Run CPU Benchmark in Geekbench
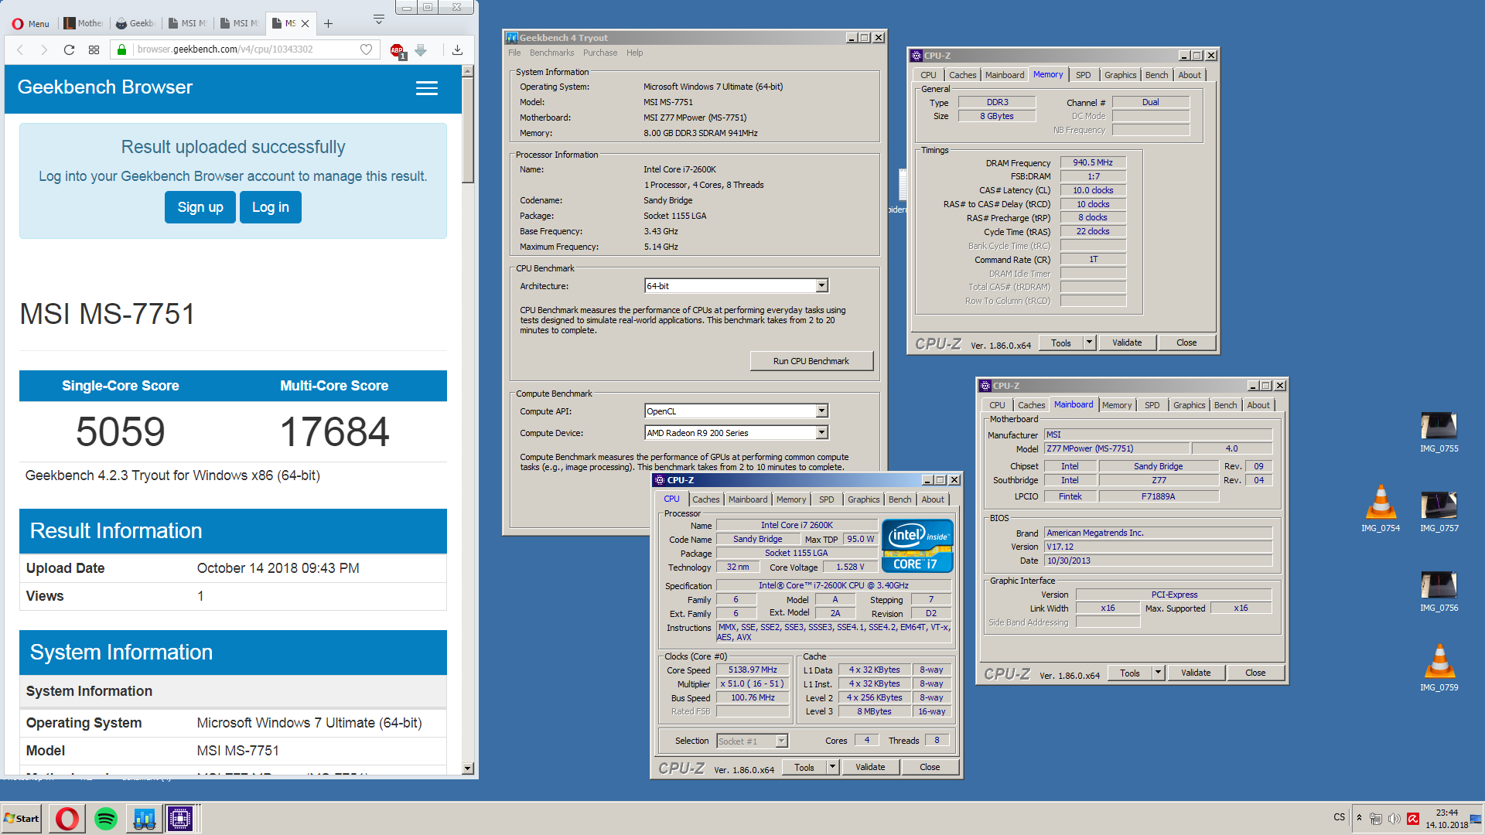 point(811,361)
